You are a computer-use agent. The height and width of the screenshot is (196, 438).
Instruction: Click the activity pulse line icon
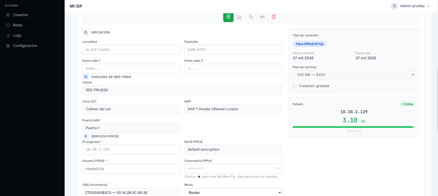[x=251, y=17]
